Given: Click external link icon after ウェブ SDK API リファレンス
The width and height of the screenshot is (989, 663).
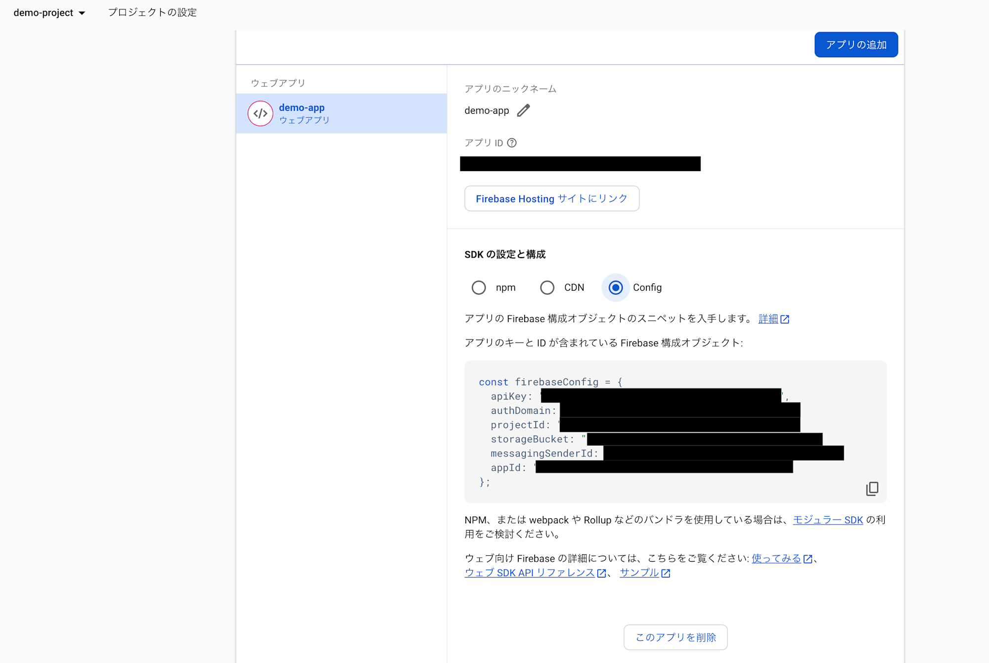Looking at the screenshot, I should [601, 573].
